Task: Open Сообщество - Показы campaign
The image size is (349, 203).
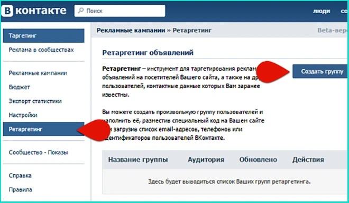Action: point(38,152)
